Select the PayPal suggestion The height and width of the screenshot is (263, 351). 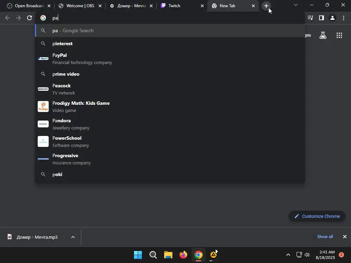point(170,59)
